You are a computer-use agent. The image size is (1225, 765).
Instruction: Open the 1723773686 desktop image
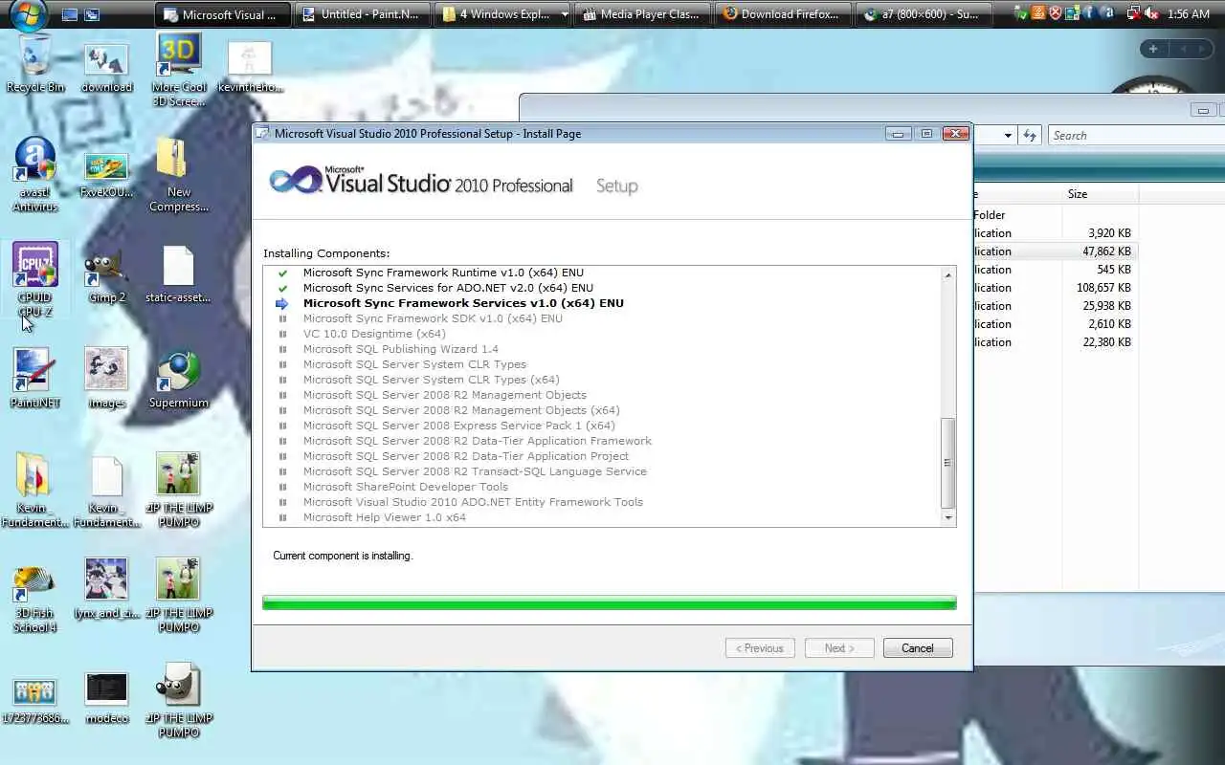35,701
